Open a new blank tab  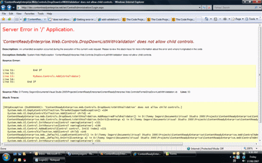199,20
